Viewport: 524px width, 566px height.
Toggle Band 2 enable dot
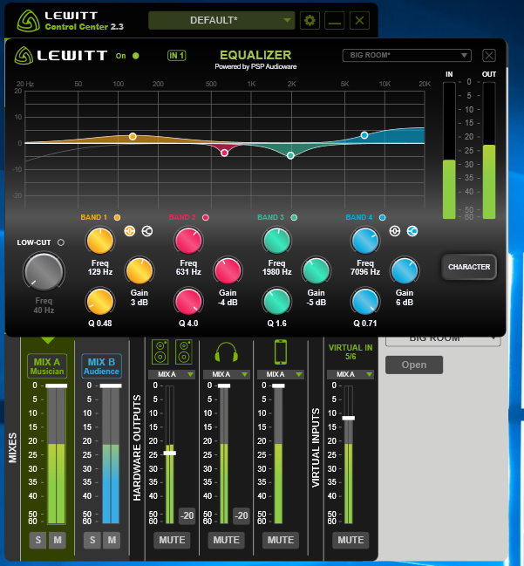click(x=206, y=217)
